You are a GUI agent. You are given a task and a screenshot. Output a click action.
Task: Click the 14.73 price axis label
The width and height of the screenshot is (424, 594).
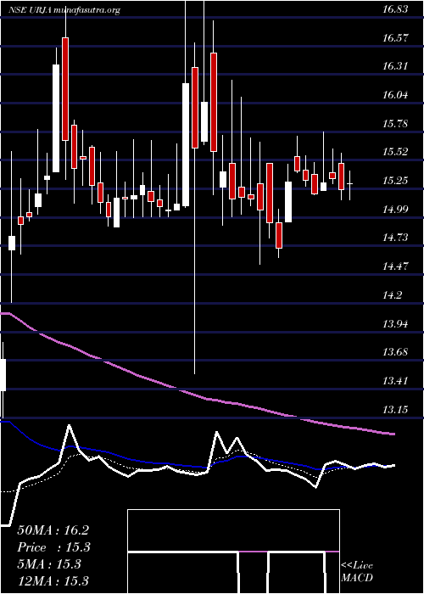pyautogui.click(x=395, y=238)
